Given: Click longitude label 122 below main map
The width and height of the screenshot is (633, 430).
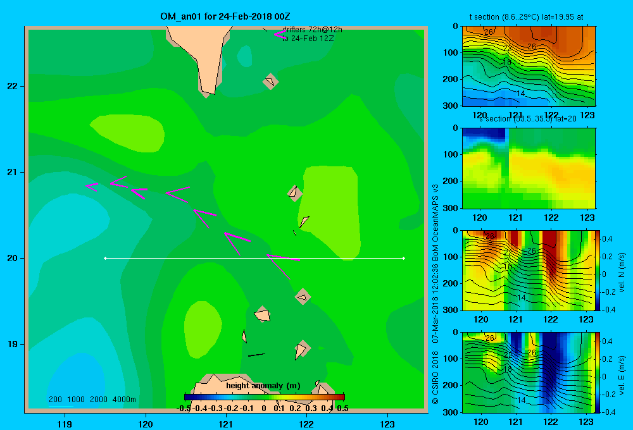Looking at the screenshot, I should tap(306, 424).
